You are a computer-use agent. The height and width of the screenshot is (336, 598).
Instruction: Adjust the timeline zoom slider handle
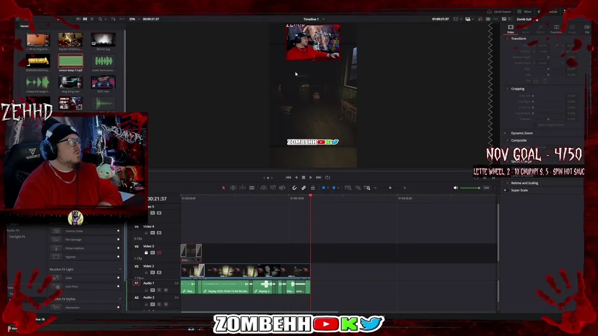click(390, 188)
